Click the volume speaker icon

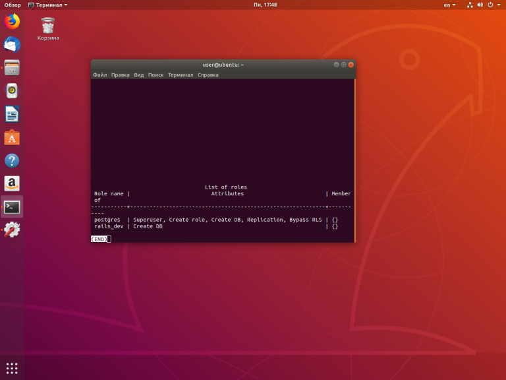coord(480,5)
